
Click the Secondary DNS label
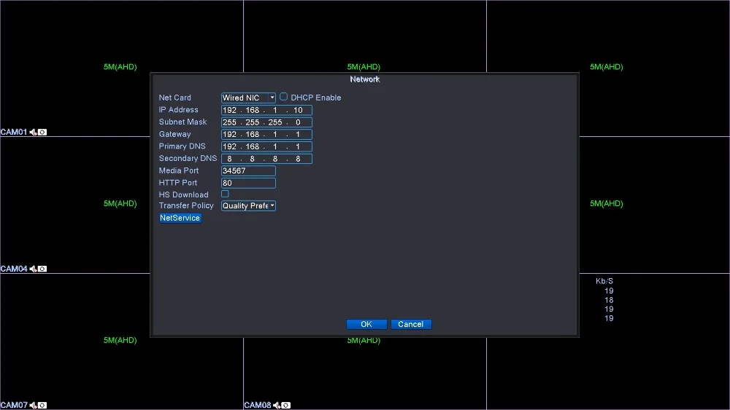(x=188, y=158)
